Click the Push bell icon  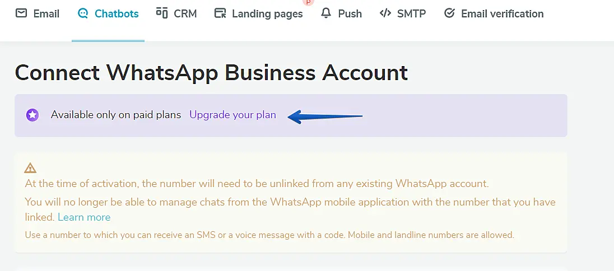pos(326,13)
